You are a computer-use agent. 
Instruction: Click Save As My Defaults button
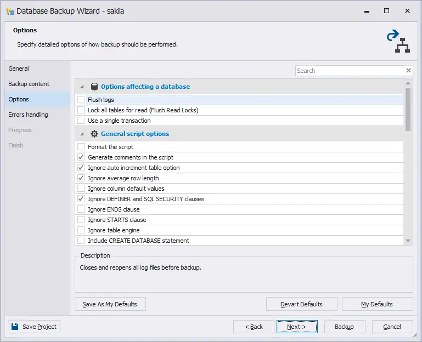(110, 304)
